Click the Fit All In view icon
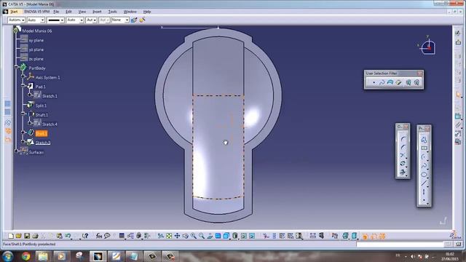 click(169, 236)
